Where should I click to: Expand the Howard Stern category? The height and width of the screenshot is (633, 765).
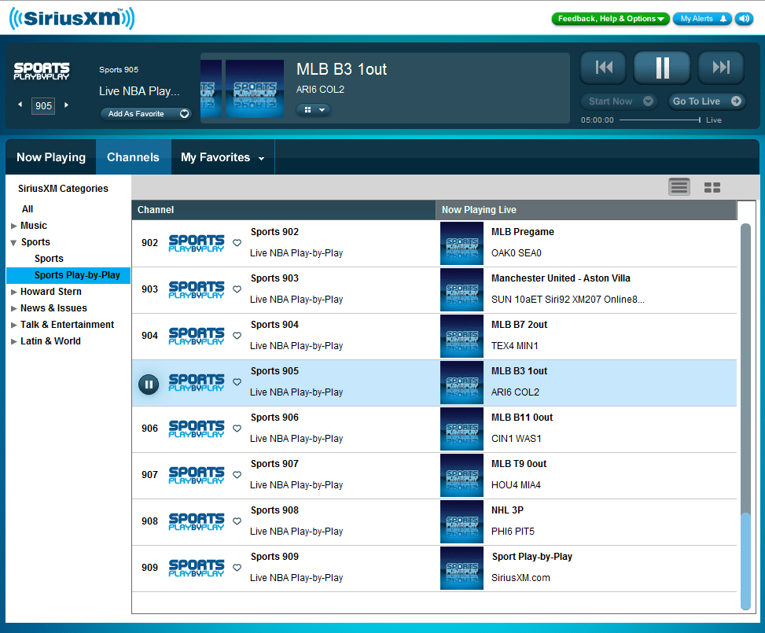pyautogui.click(x=14, y=292)
